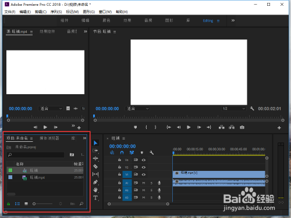The width and height of the screenshot is (291, 218).
Task: Open timeline settings wrench icon
Action: pos(151,153)
